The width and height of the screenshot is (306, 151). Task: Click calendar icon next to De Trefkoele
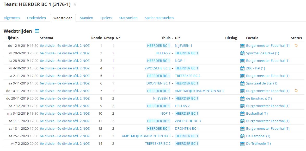pyautogui.click(x=242, y=144)
